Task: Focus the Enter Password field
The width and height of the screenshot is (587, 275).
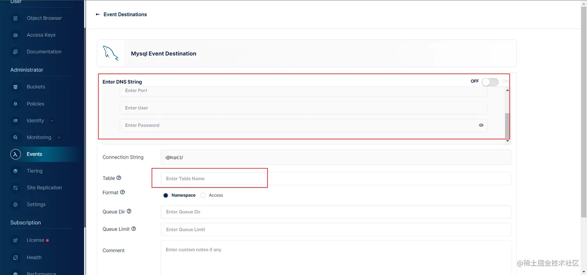Action: coord(303,125)
